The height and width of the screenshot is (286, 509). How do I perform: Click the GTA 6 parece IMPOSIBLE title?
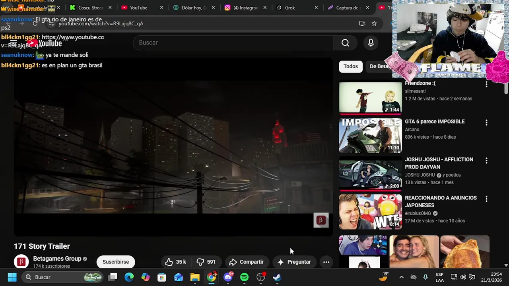(x=435, y=122)
